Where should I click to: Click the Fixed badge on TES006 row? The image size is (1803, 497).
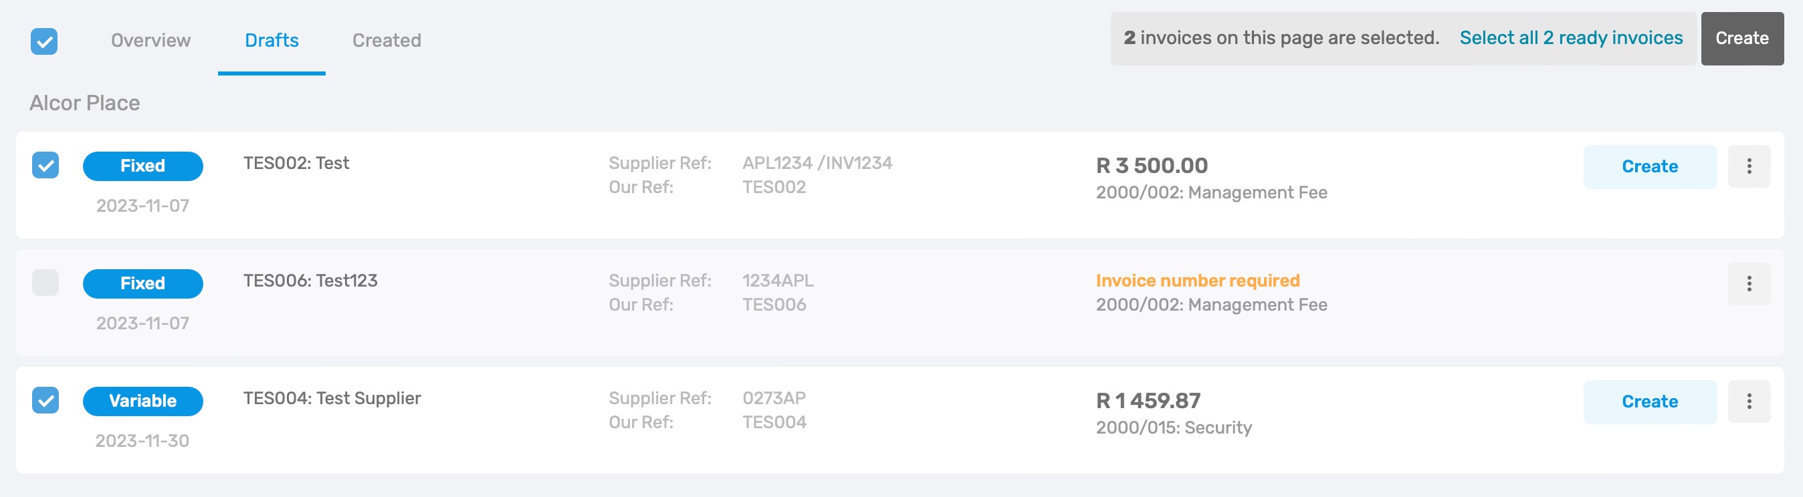pos(143,284)
